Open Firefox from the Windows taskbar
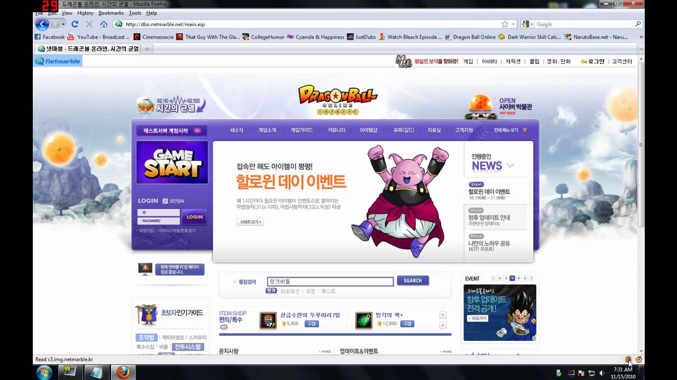Viewport: 677px width, 380px height. click(x=123, y=372)
